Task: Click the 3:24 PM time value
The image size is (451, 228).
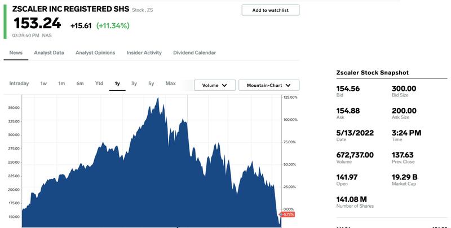Action: pyautogui.click(x=406, y=133)
